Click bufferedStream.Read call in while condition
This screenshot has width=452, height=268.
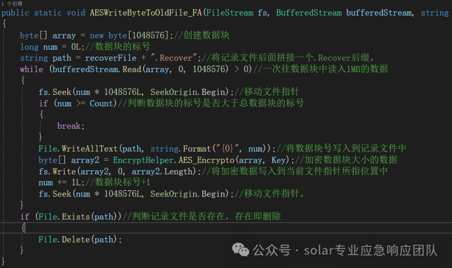tap(97, 69)
